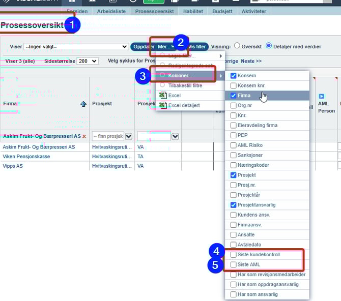The image size is (341, 301).
Task: Open the Kolonner submenu item
Action: pyautogui.click(x=180, y=76)
